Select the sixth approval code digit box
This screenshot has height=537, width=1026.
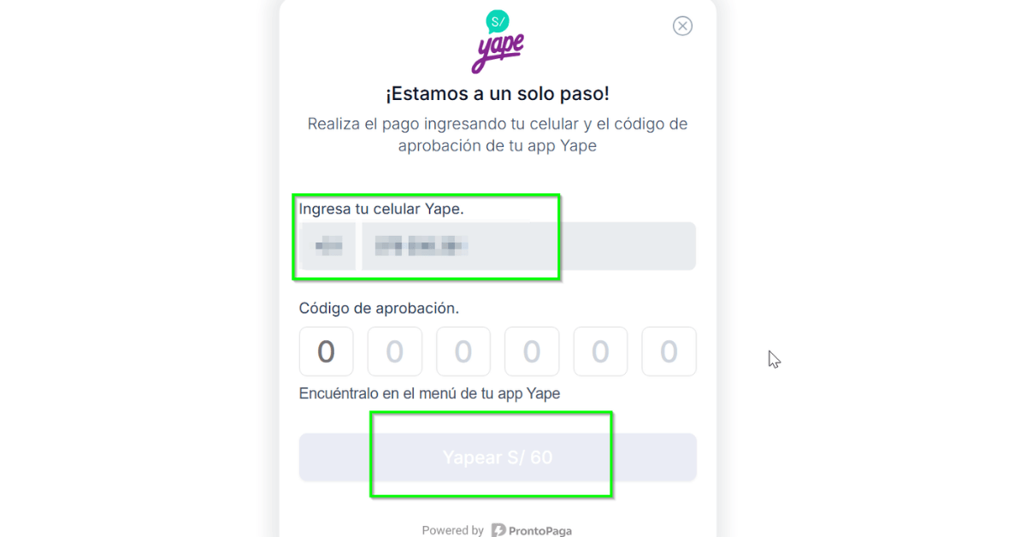point(669,351)
